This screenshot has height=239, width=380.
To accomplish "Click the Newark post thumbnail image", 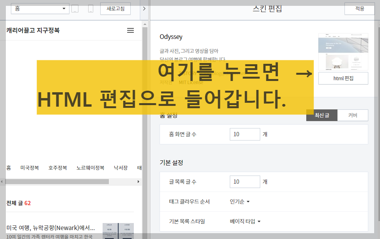I will pyautogui.click(x=118, y=231).
